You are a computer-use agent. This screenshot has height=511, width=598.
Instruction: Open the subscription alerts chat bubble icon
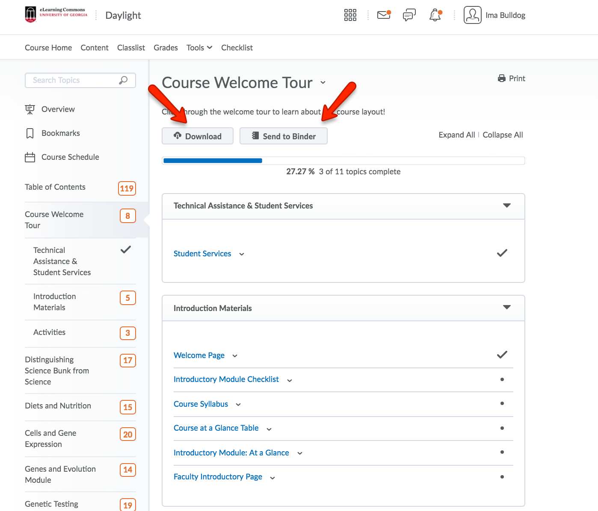pos(409,15)
